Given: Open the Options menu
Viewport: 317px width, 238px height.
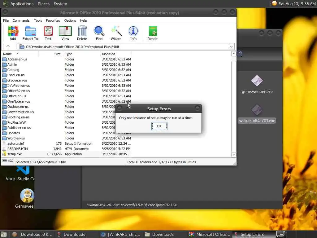Looking at the screenshot, I should click(70, 20).
